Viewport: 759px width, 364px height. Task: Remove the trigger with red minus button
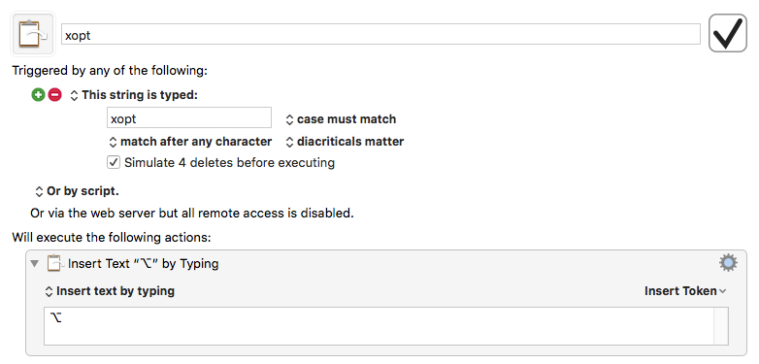click(x=54, y=95)
